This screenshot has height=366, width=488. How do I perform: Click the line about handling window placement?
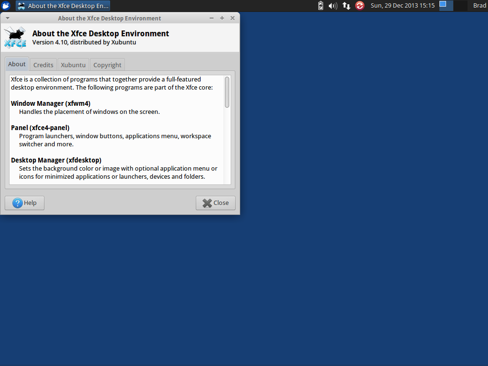coord(89,112)
